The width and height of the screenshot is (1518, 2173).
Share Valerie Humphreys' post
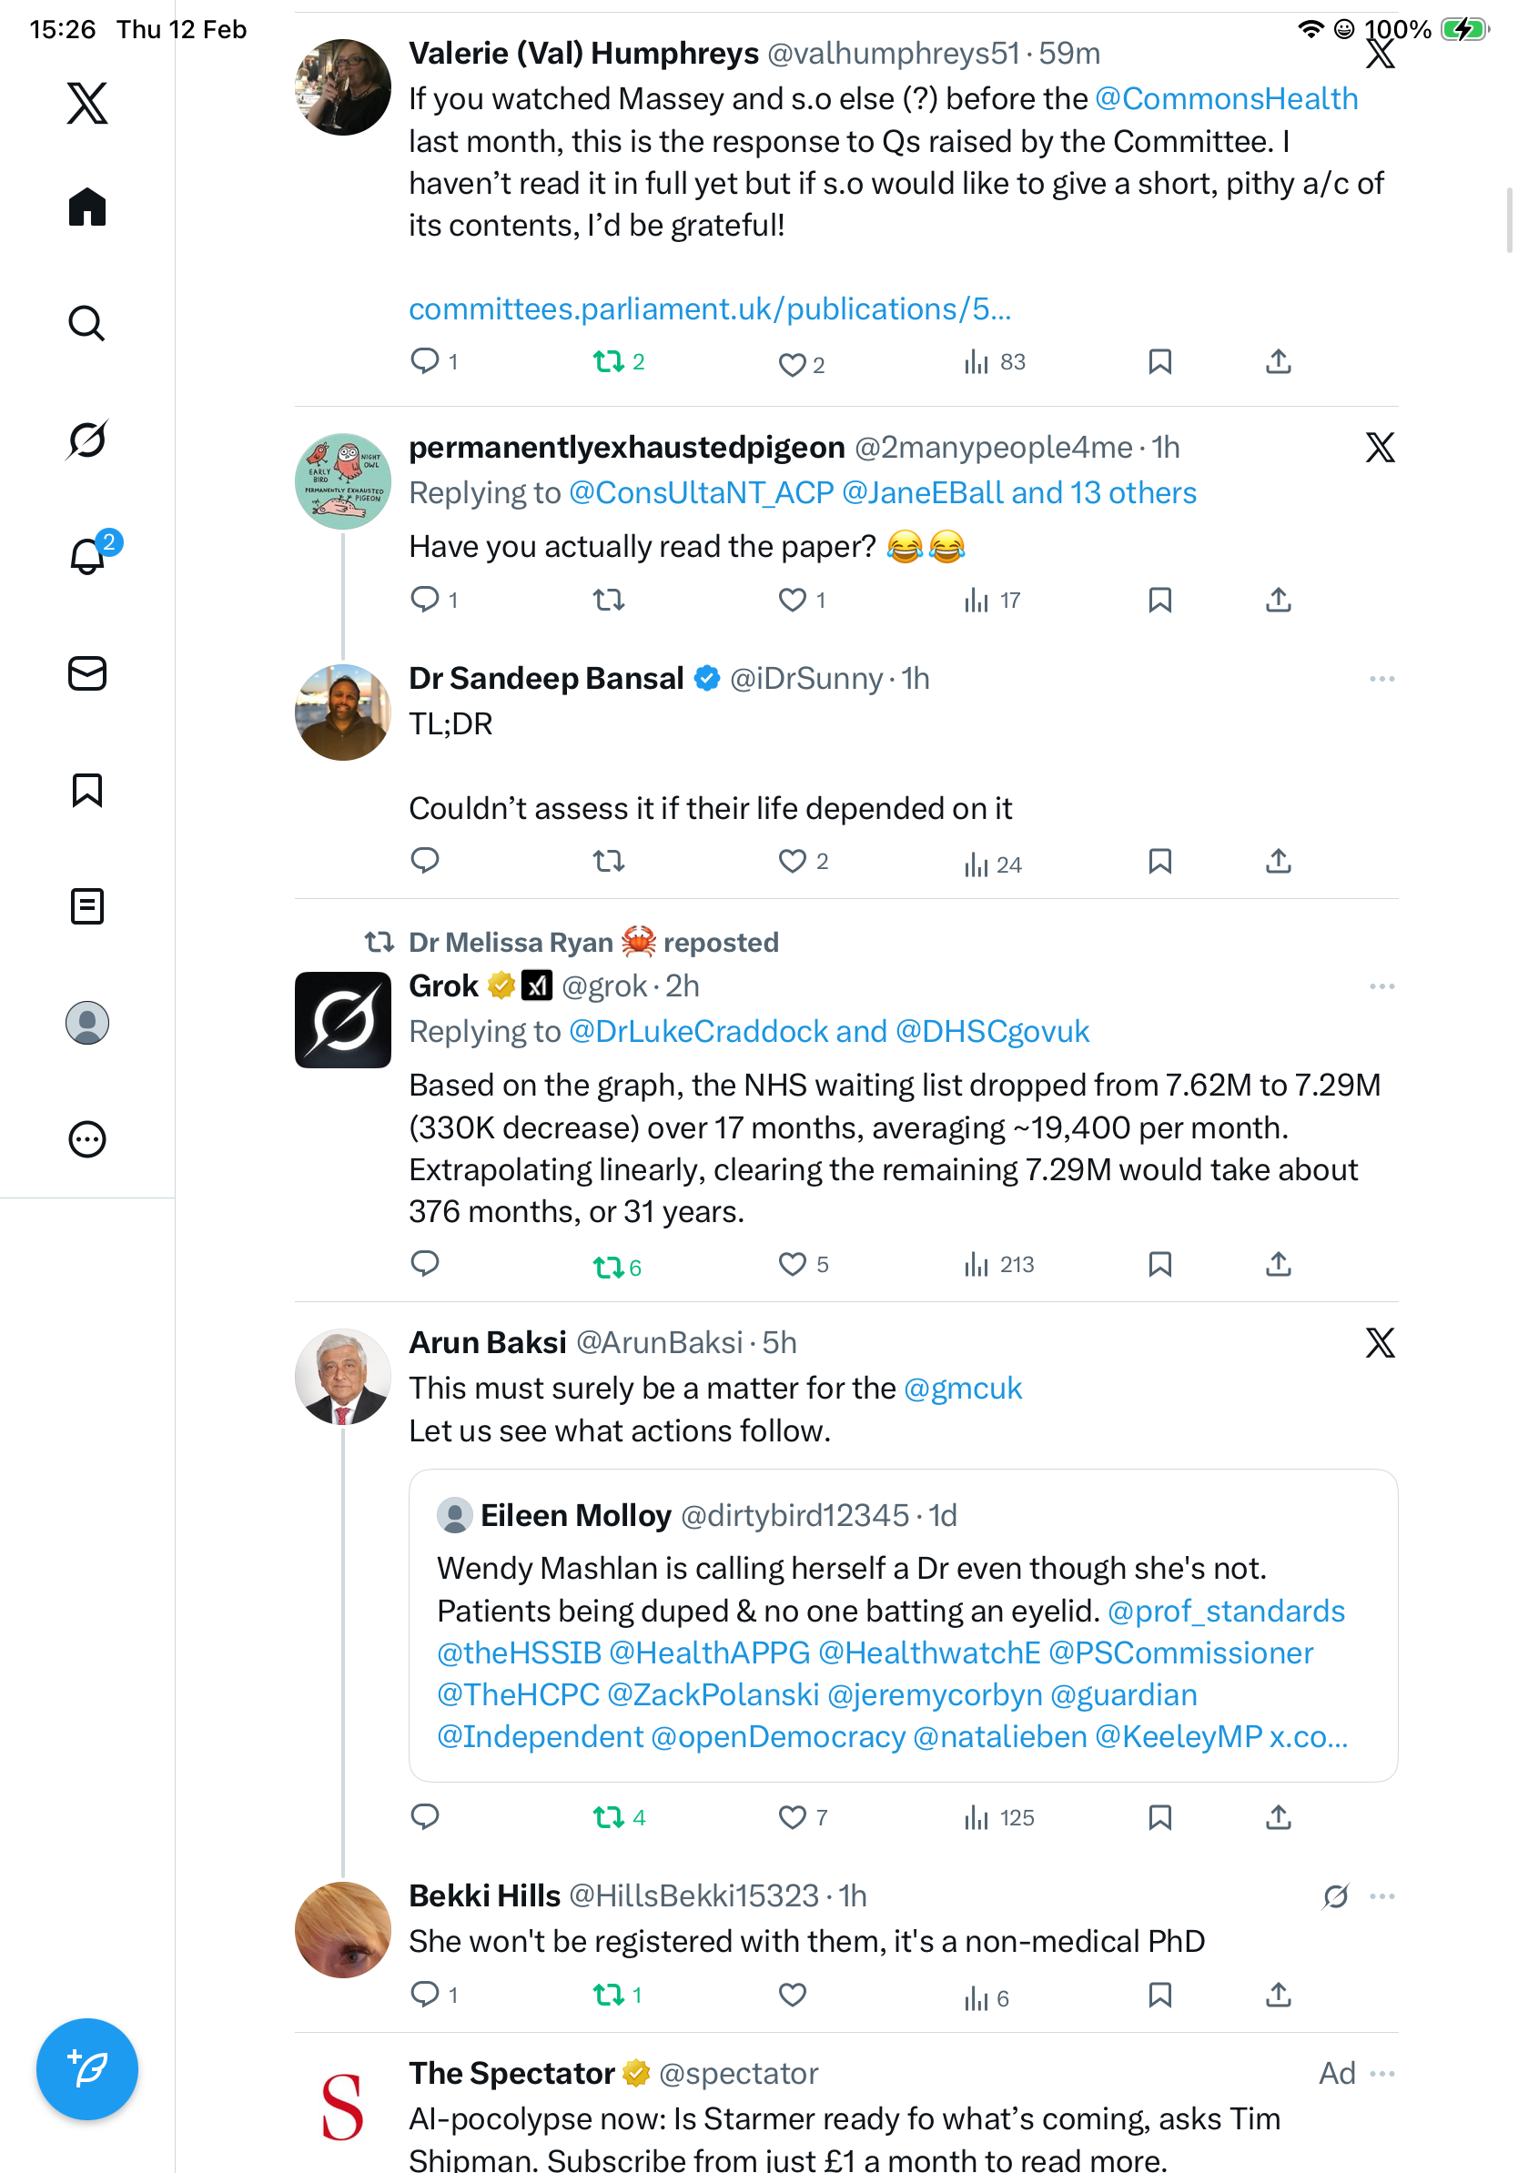point(1278,362)
